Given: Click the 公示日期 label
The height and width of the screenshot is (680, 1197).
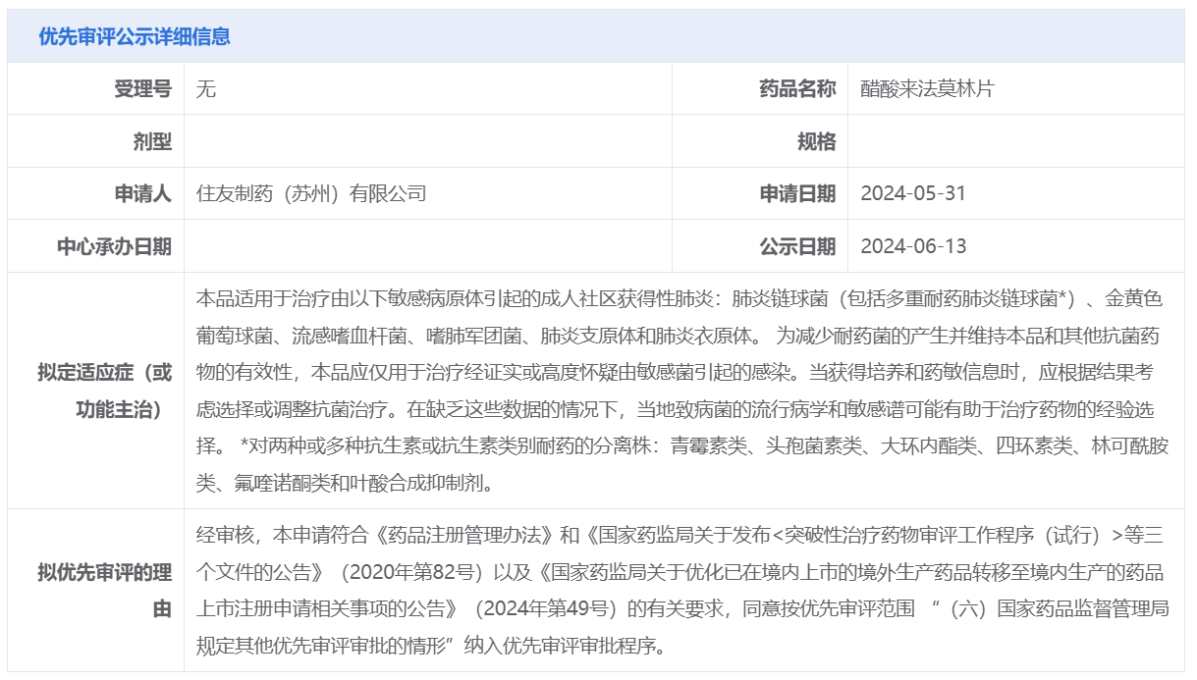Looking at the screenshot, I should click(796, 246).
